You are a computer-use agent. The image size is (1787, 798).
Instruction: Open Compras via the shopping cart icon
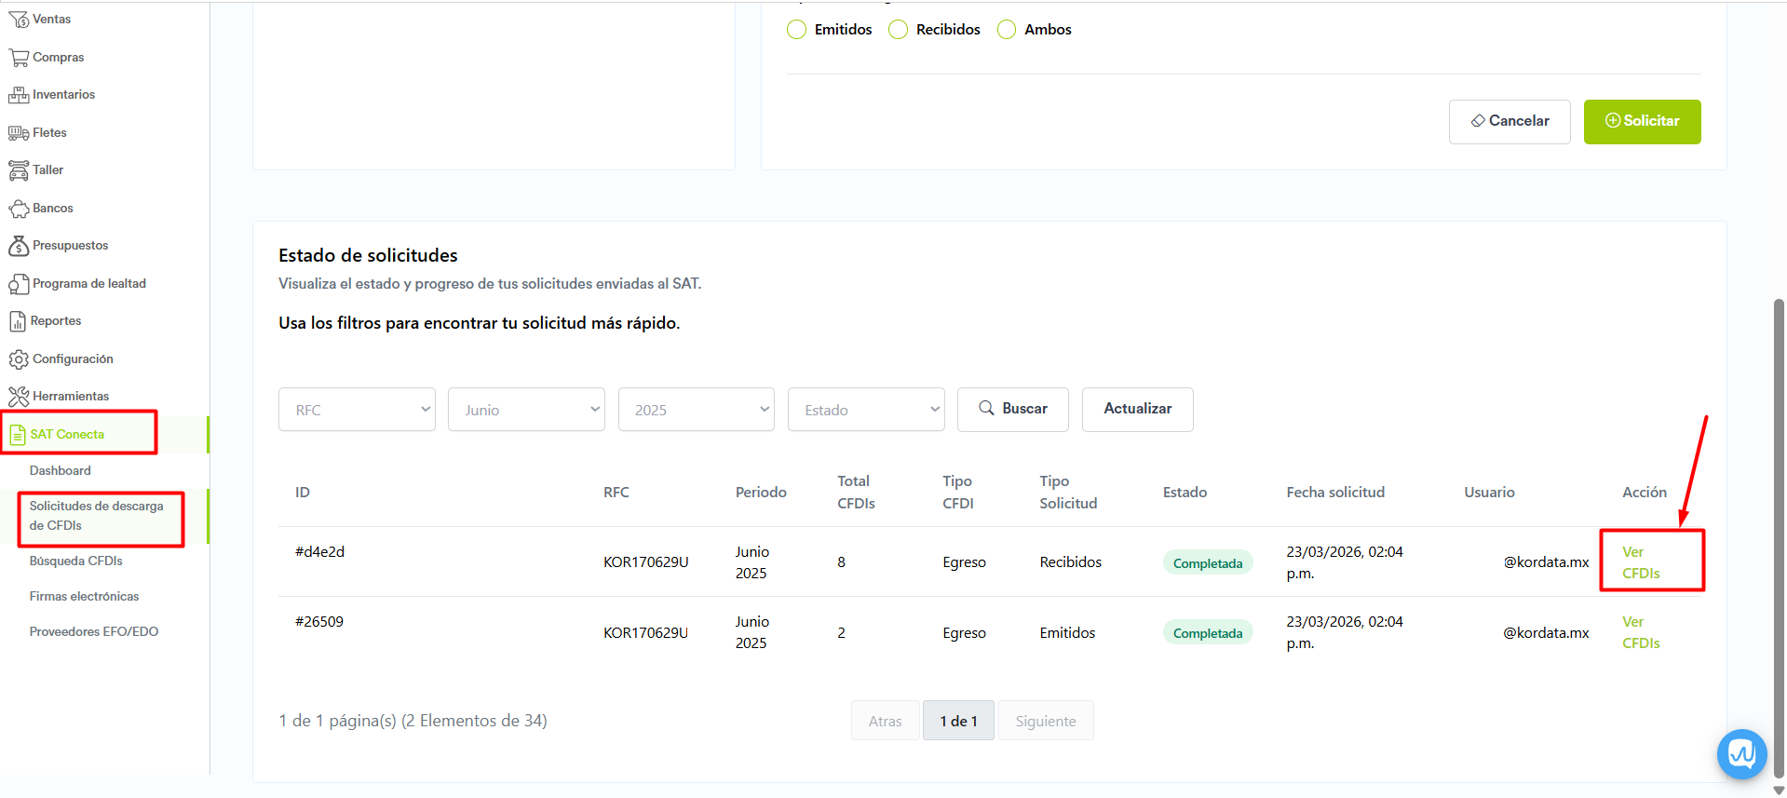(x=19, y=58)
